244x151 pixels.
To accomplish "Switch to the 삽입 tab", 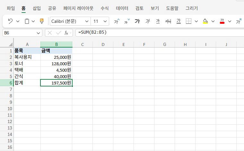I will click(37, 8).
